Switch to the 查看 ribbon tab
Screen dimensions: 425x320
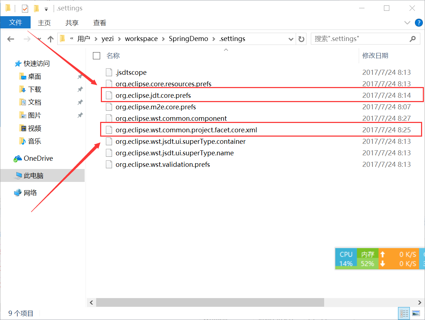99,22
